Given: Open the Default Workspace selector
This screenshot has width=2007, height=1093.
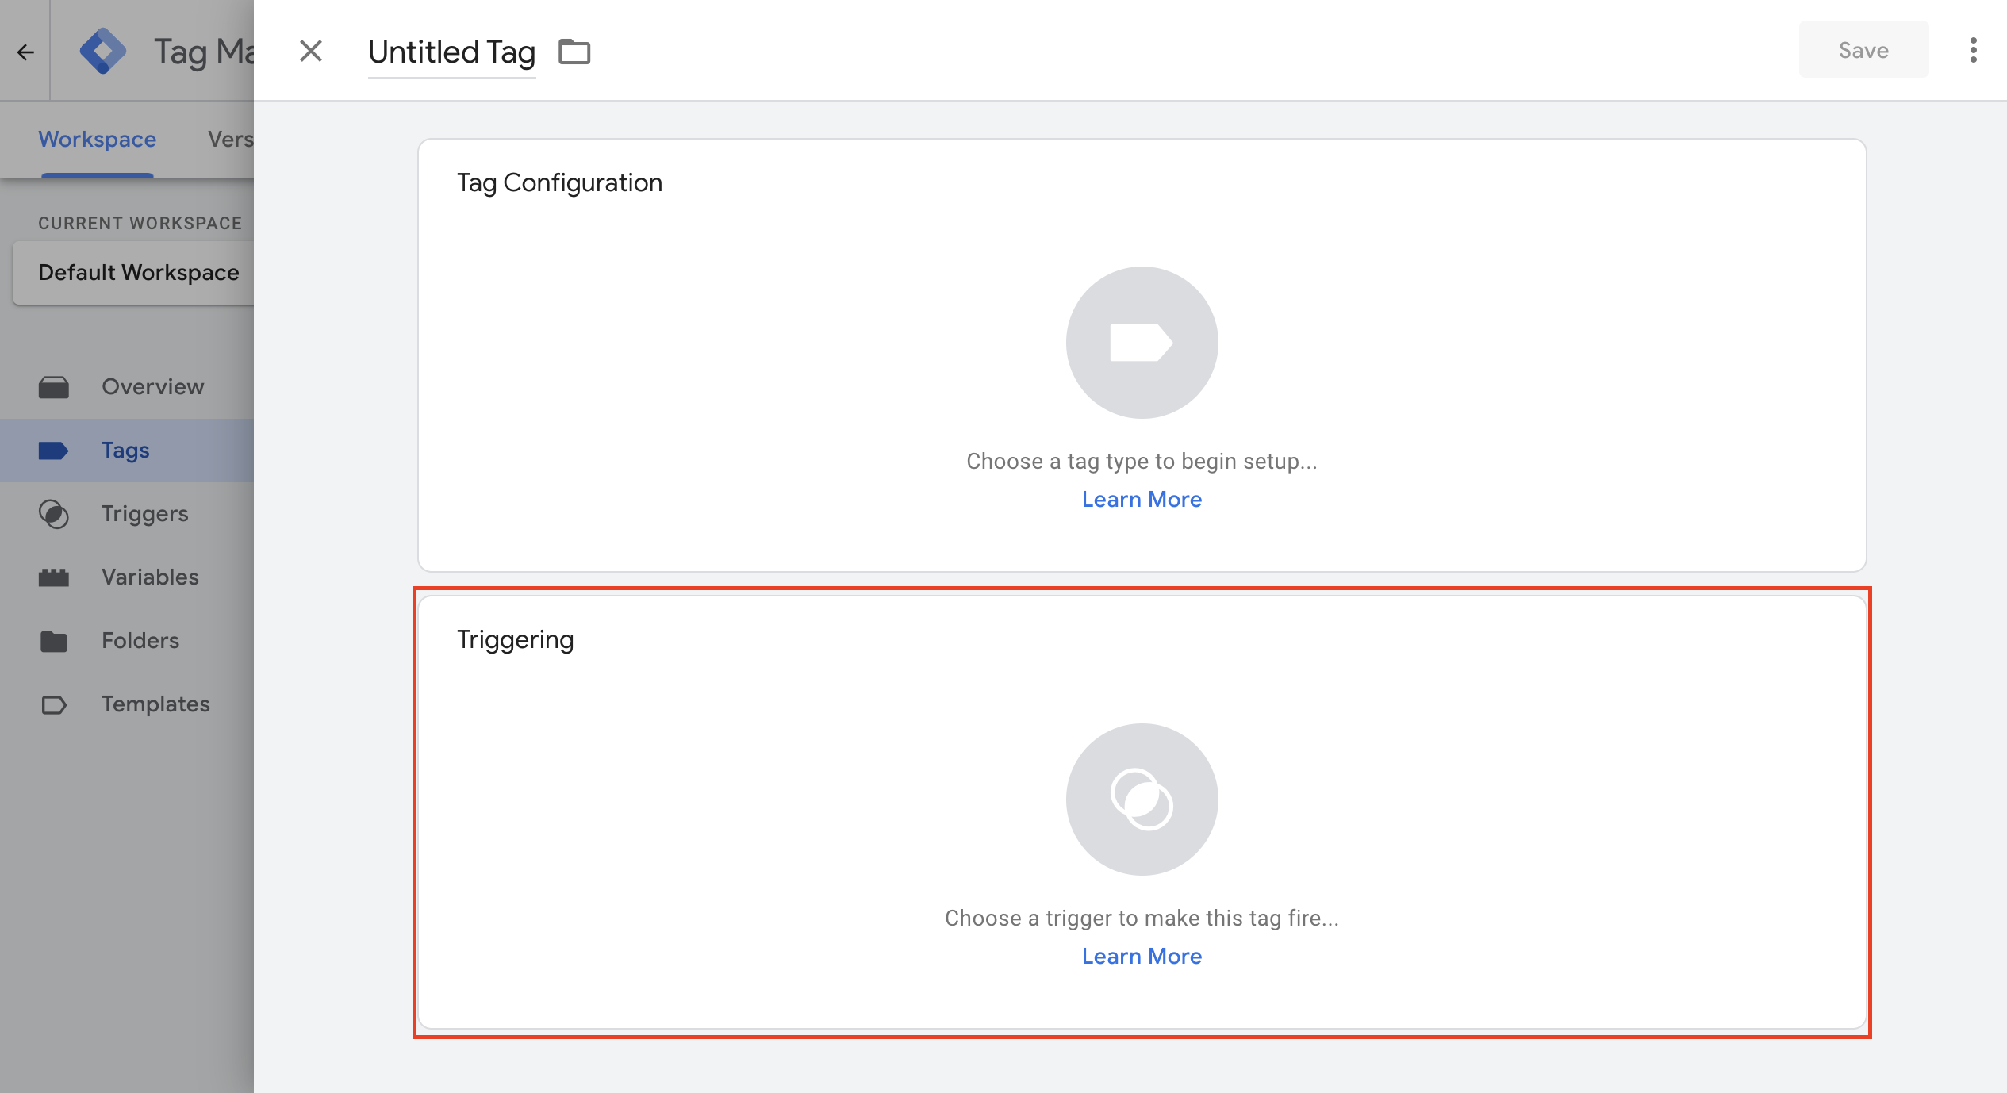Looking at the screenshot, I should coord(133,273).
